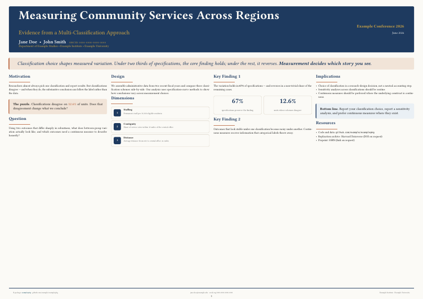The width and height of the screenshot is (423, 299).
Task: Click the Implications section heading
Action: (328, 77)
